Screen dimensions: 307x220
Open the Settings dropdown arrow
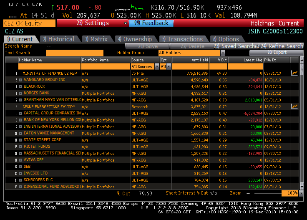[x=126, y=23]
